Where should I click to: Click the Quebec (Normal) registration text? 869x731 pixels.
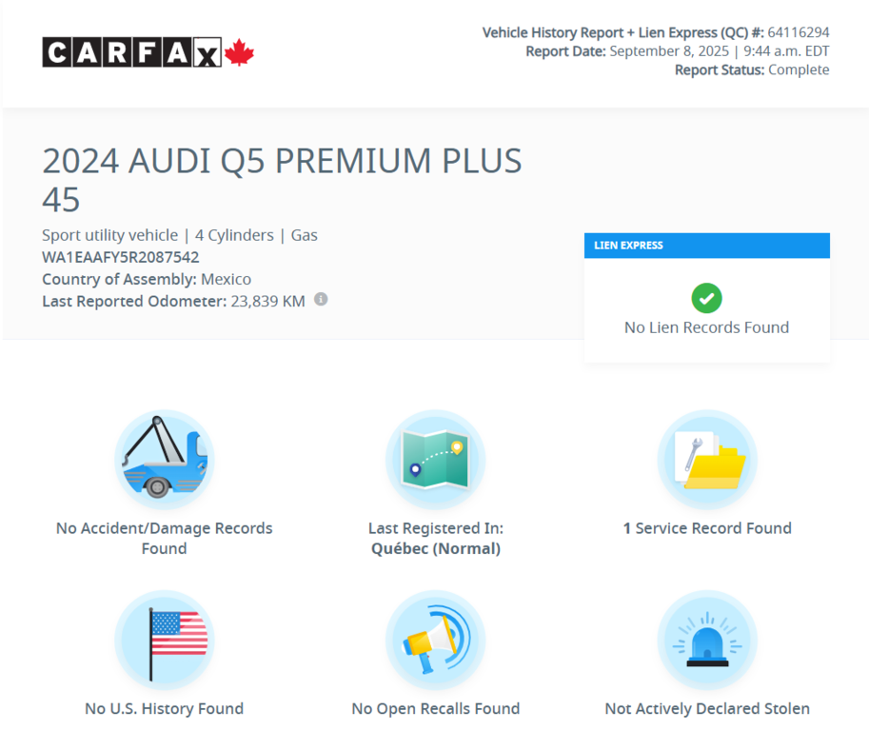click(435, 548)
